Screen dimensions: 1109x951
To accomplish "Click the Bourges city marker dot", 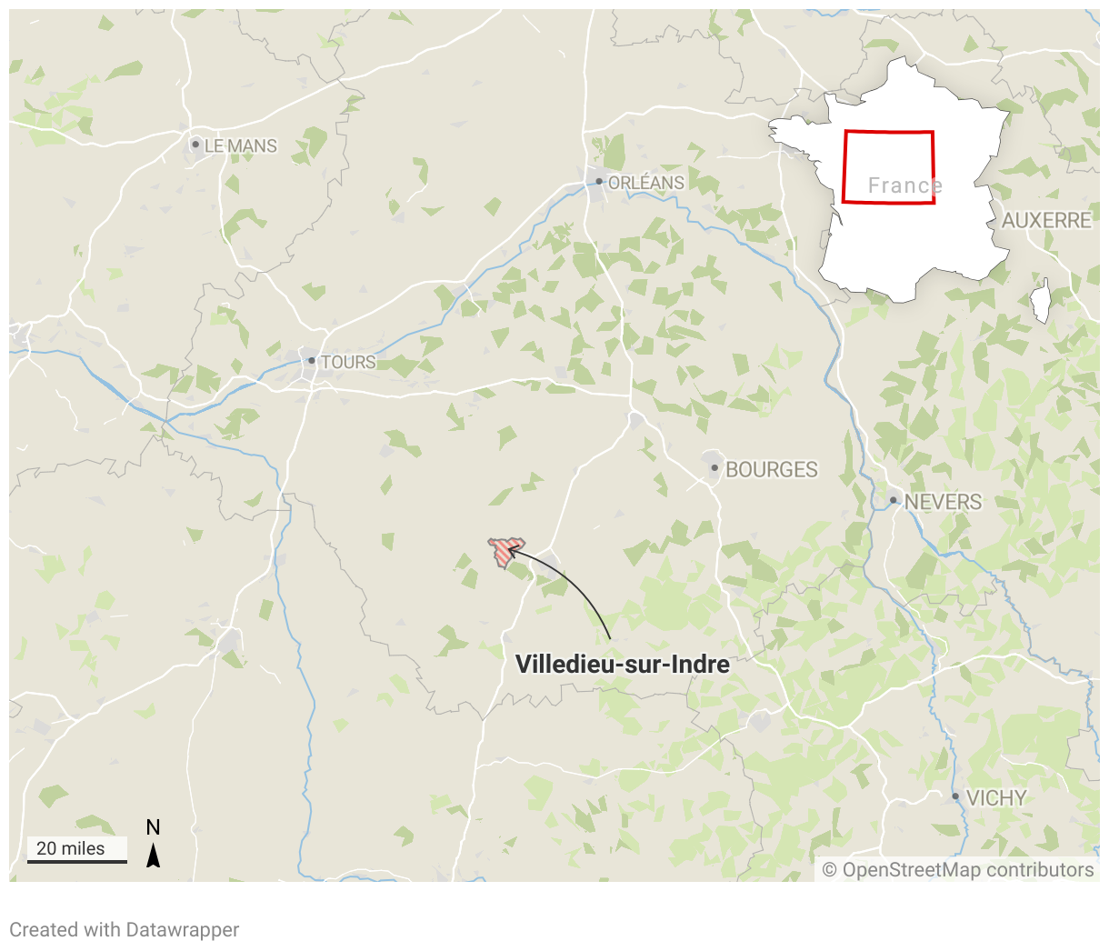I will click(715, 468).
